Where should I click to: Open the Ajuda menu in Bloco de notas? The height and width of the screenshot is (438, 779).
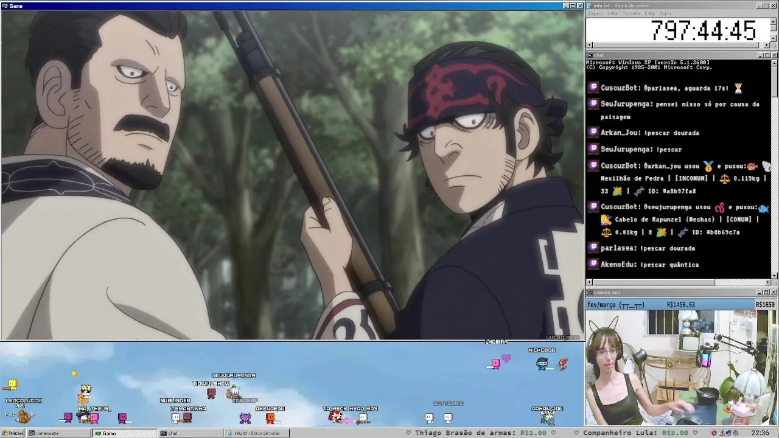[665, 13]
